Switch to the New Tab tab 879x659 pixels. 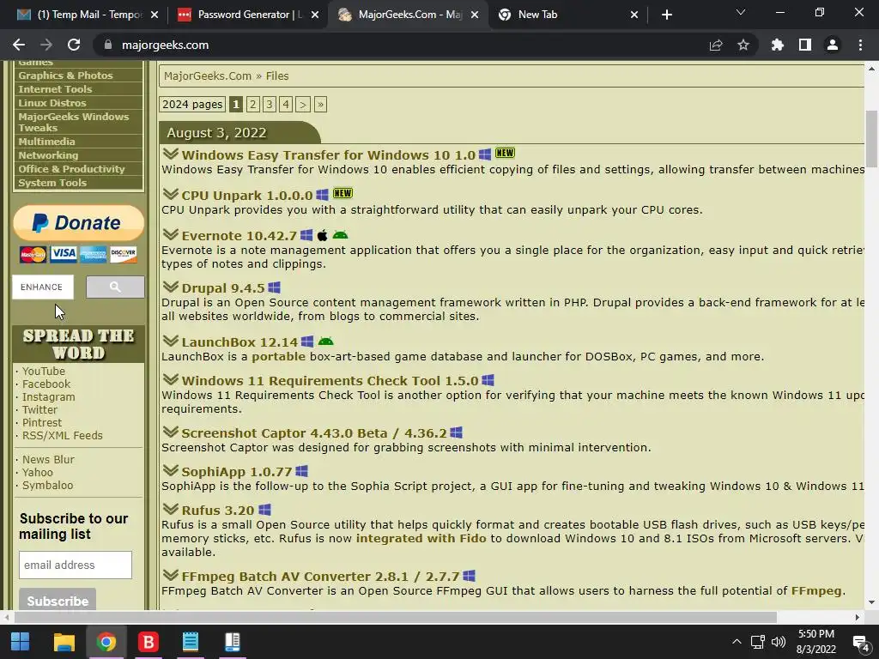[x=567, y=15]
